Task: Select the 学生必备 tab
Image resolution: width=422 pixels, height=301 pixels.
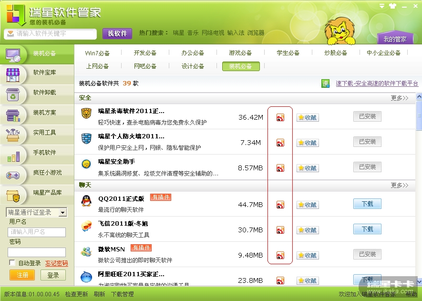Action: click(288, 53)
